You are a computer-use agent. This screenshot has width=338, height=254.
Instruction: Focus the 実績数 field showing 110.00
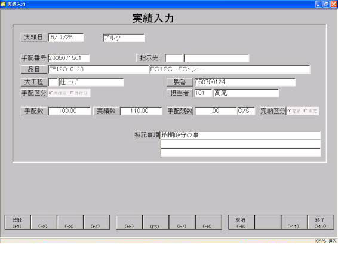(141, 111)
